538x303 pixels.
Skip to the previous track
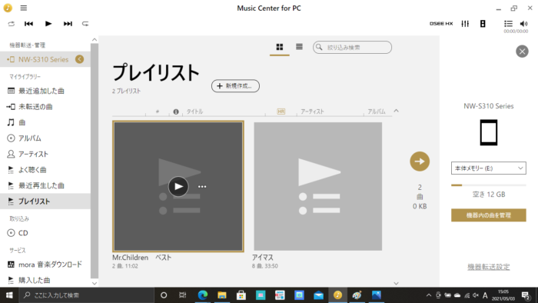pyautogui.click(x=29, y=24)
